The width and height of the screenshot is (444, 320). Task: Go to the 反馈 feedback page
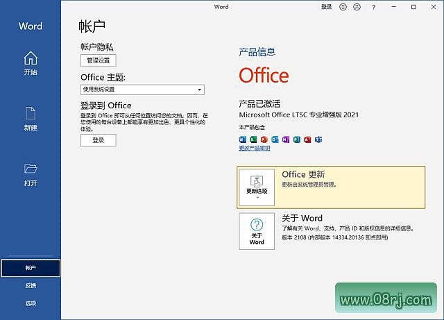(31, 286)
